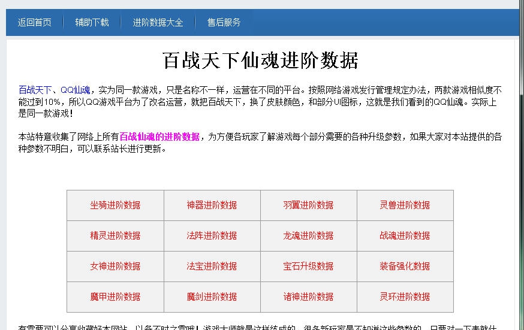Open 宝石升级数据 link
The image size is (524, 330).
308,267
